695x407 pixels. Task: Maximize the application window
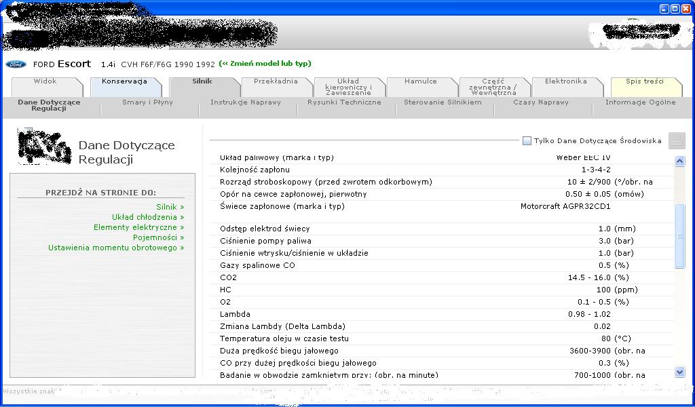pos(675,8)
